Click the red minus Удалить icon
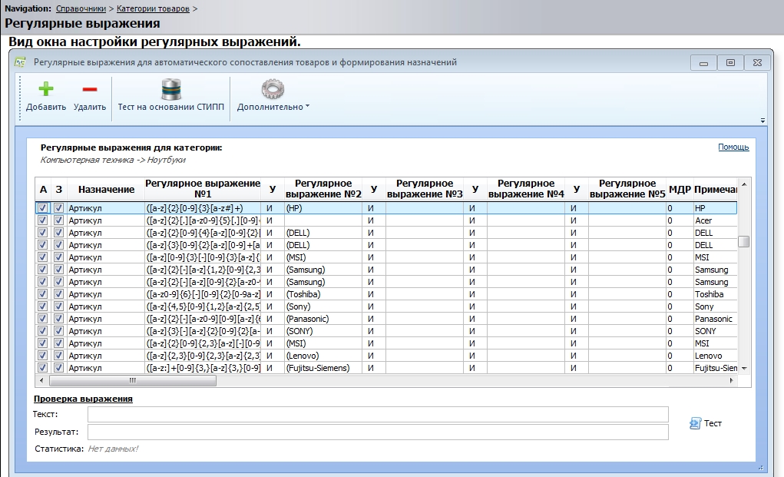This screenshot has width=784, height=477. point(90,90)
